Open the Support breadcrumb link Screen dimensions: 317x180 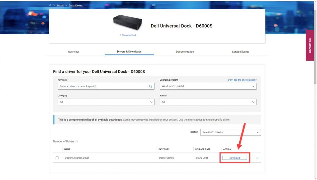[60, 5]
